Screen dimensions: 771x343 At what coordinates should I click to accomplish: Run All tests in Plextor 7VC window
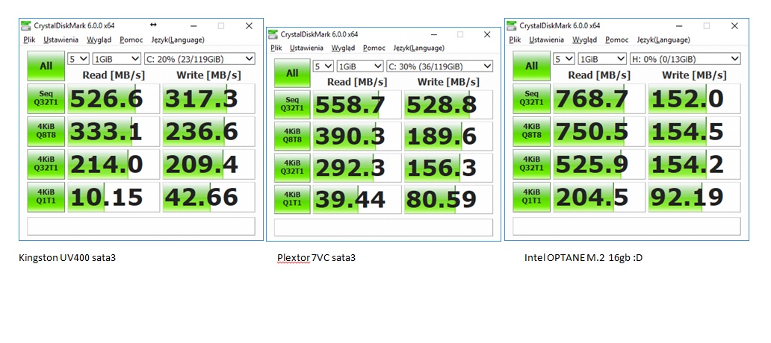pos(292,73)
